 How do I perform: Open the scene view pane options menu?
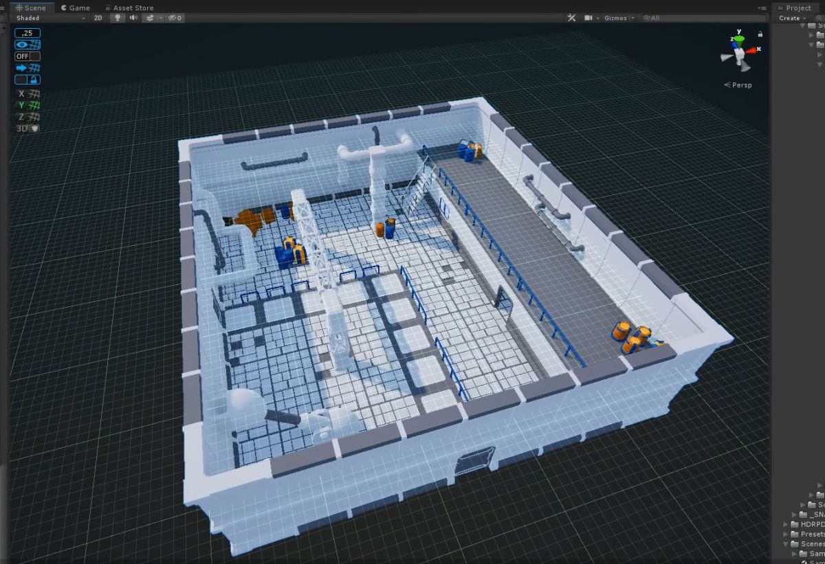click(x=762, y=8)
